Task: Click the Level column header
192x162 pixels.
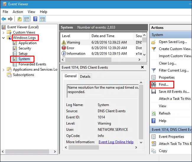Action: (66, 36)
